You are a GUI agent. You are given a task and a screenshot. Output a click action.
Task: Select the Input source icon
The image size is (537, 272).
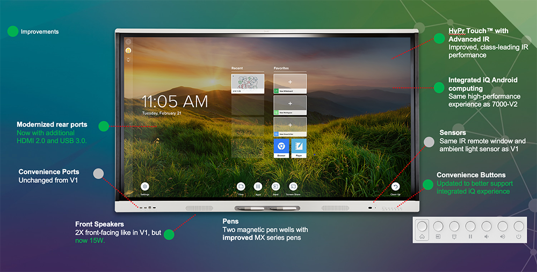coord(275,186)
